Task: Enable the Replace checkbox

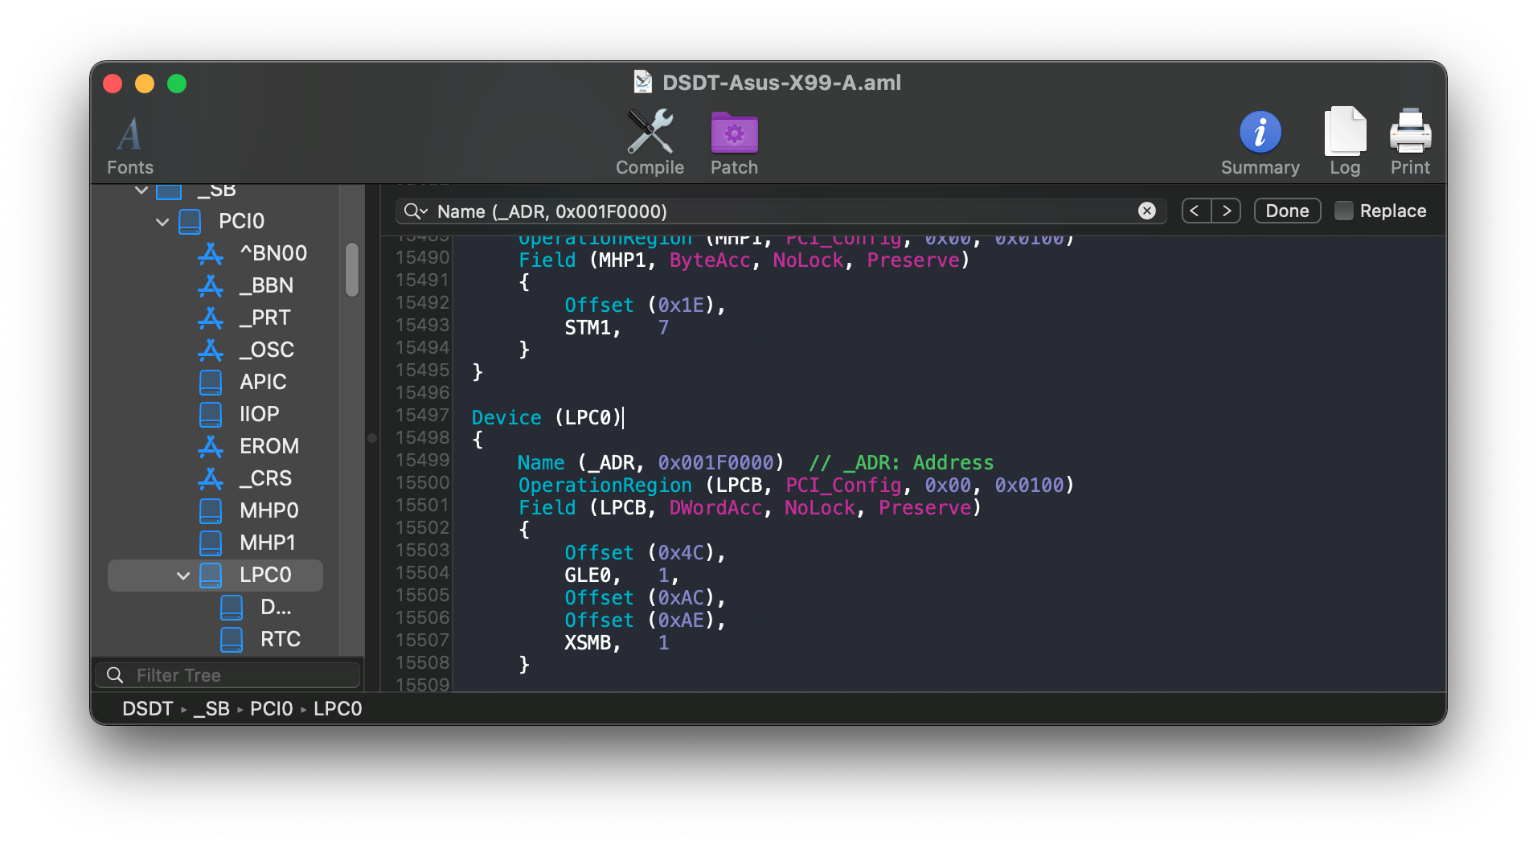Action: pyautogui.click(x=1343, y=211)
